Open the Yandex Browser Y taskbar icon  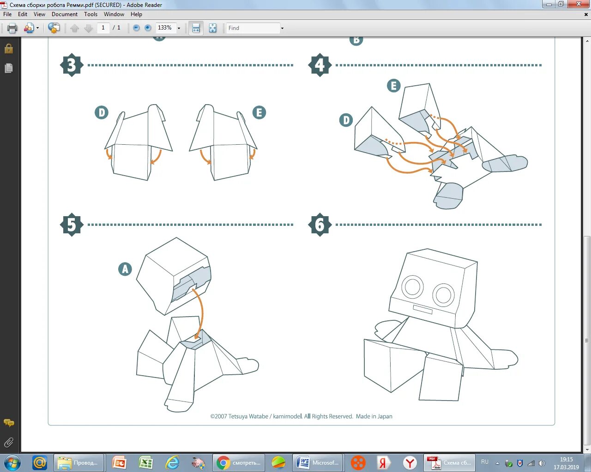point(410,463)
